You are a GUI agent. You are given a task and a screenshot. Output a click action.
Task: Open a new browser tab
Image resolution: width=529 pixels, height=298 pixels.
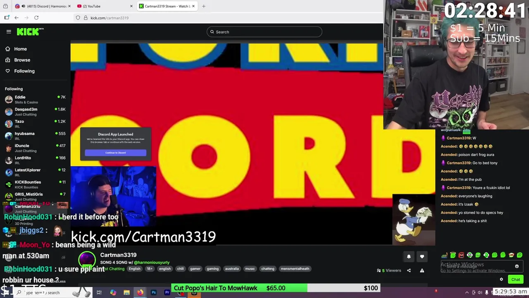(203, 6)
